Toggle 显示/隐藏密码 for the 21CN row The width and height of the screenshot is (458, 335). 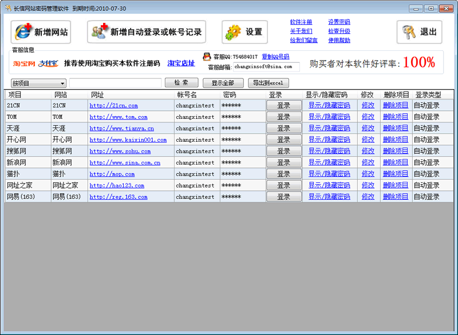[x=330, y=105]
